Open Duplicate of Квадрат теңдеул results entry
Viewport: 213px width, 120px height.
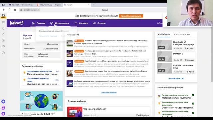click(x=177, y=108)
